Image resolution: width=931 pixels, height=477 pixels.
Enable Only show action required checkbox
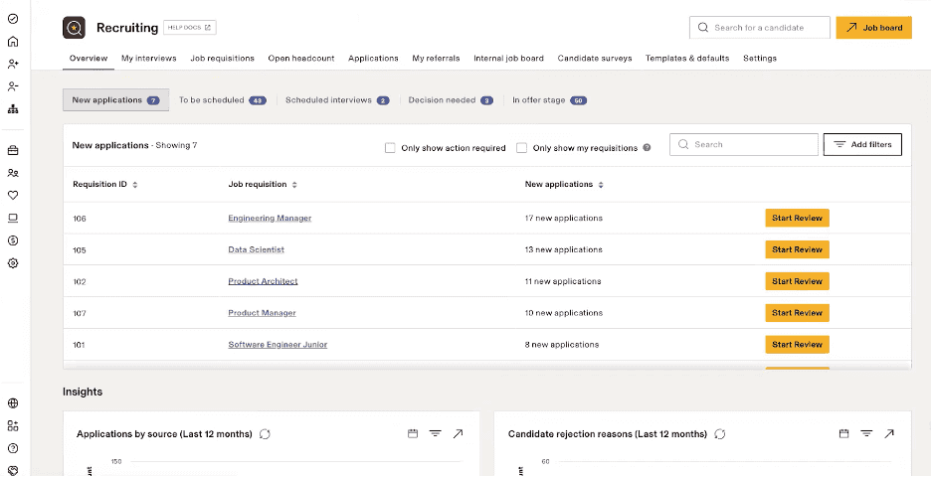(x=390, y=148)
